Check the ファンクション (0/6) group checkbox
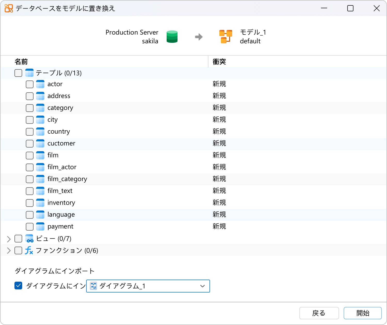The width and height of the screenshot is (387, 325). coord(18,250)
